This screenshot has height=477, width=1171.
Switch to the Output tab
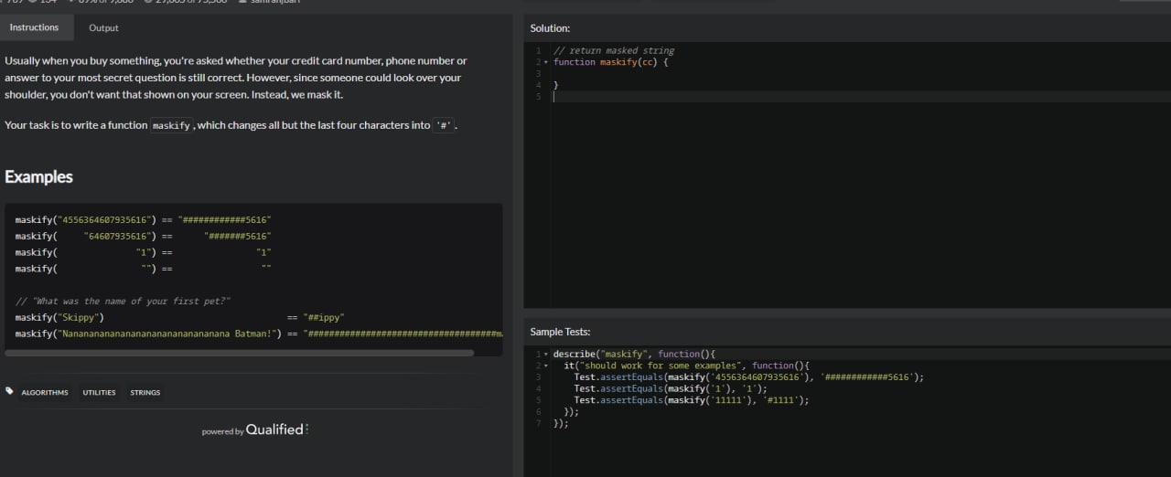tap(103, 27)
